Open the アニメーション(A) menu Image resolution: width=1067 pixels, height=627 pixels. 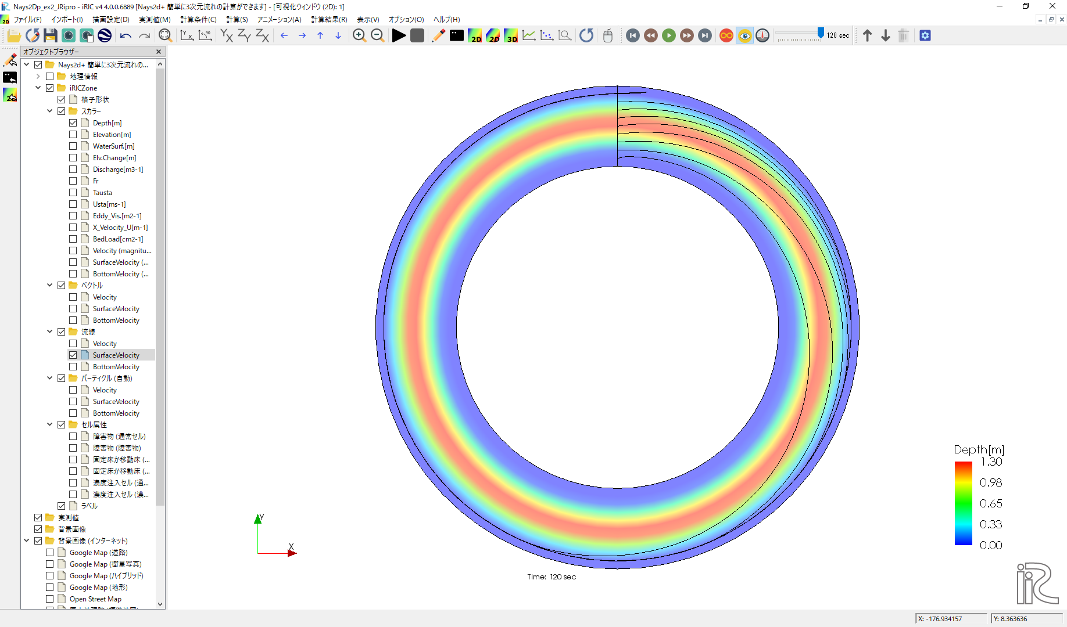coord(280,20)
